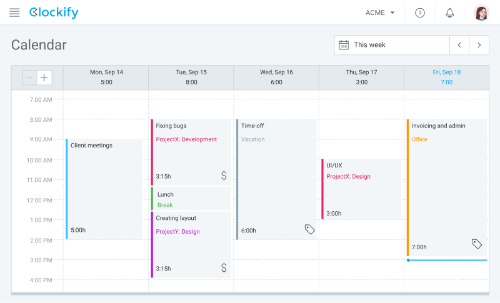Go to the previous week
500x303 pixels.
click(x=459, y=45)
